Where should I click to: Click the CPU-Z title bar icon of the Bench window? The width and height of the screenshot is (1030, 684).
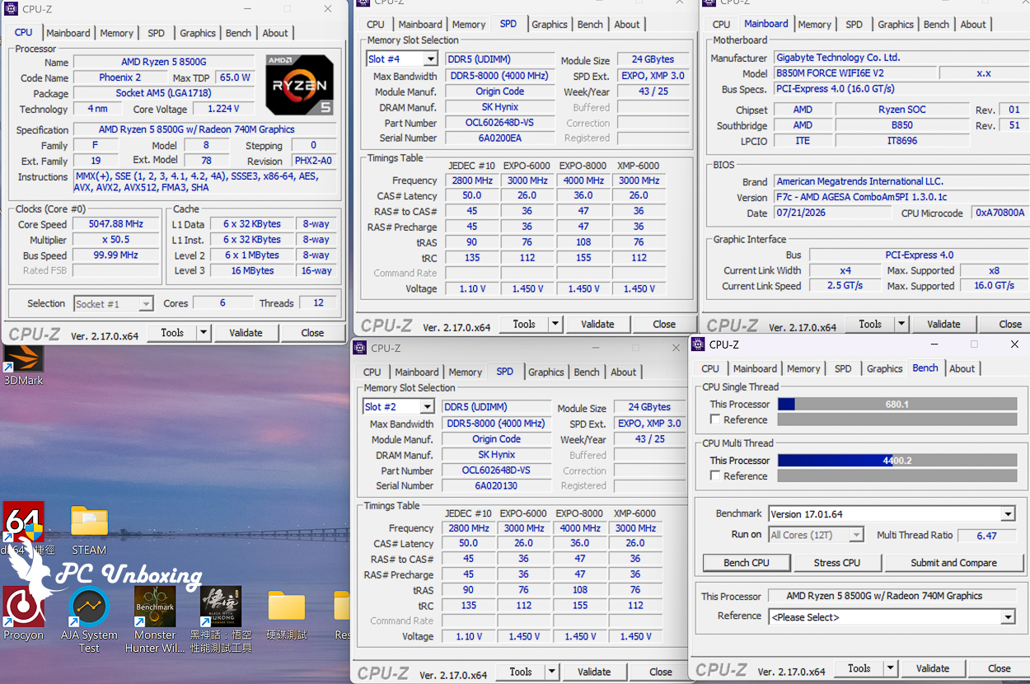click(698, 344)
